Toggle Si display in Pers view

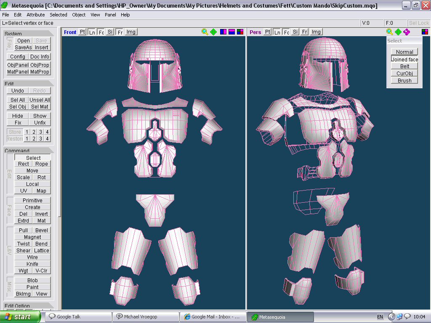(295, 32)
